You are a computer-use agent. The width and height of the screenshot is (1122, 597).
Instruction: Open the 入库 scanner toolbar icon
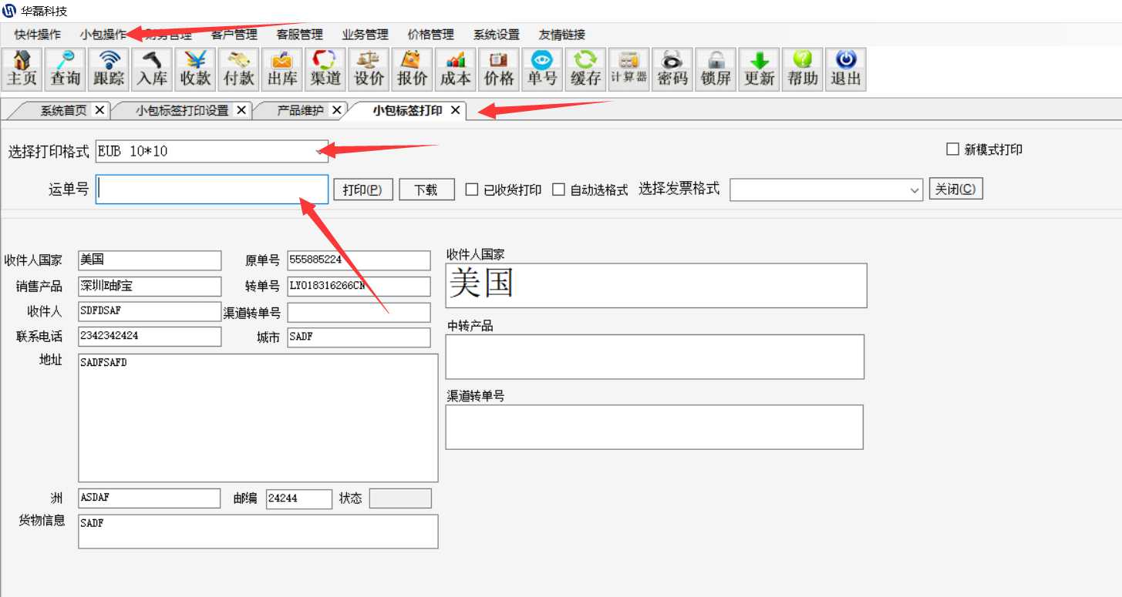(152, 69)
